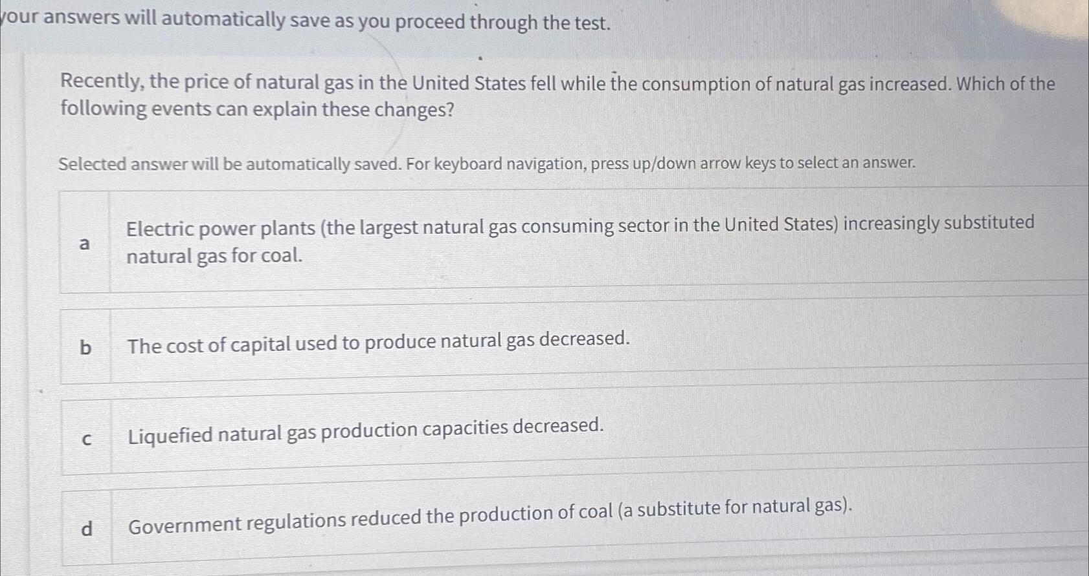Click the letter label 'c'
This screenshot has width=1089, height=576.
[86, 439]
